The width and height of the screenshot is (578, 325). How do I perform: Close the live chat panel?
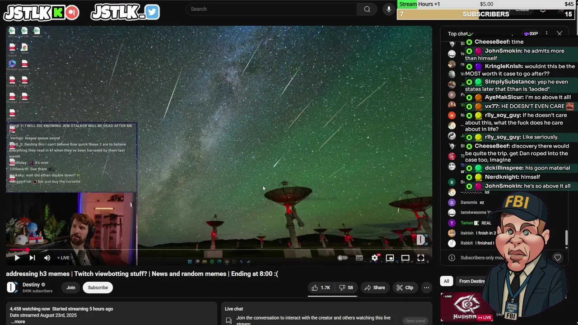click(x=559, y=33)
